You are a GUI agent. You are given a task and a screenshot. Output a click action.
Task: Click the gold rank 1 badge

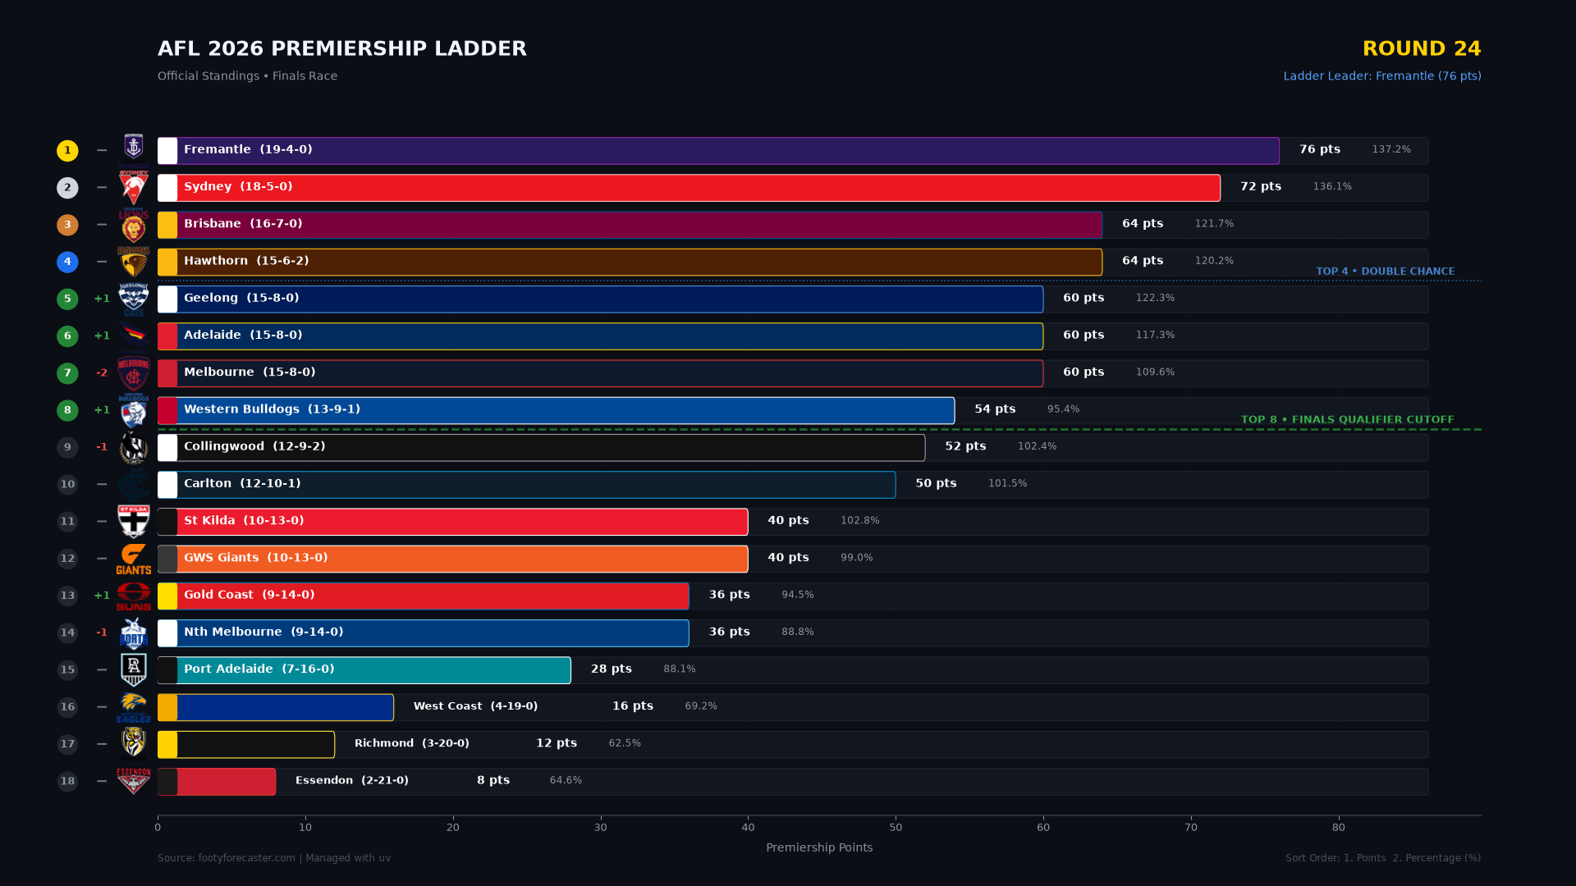[x=67, y=150]
